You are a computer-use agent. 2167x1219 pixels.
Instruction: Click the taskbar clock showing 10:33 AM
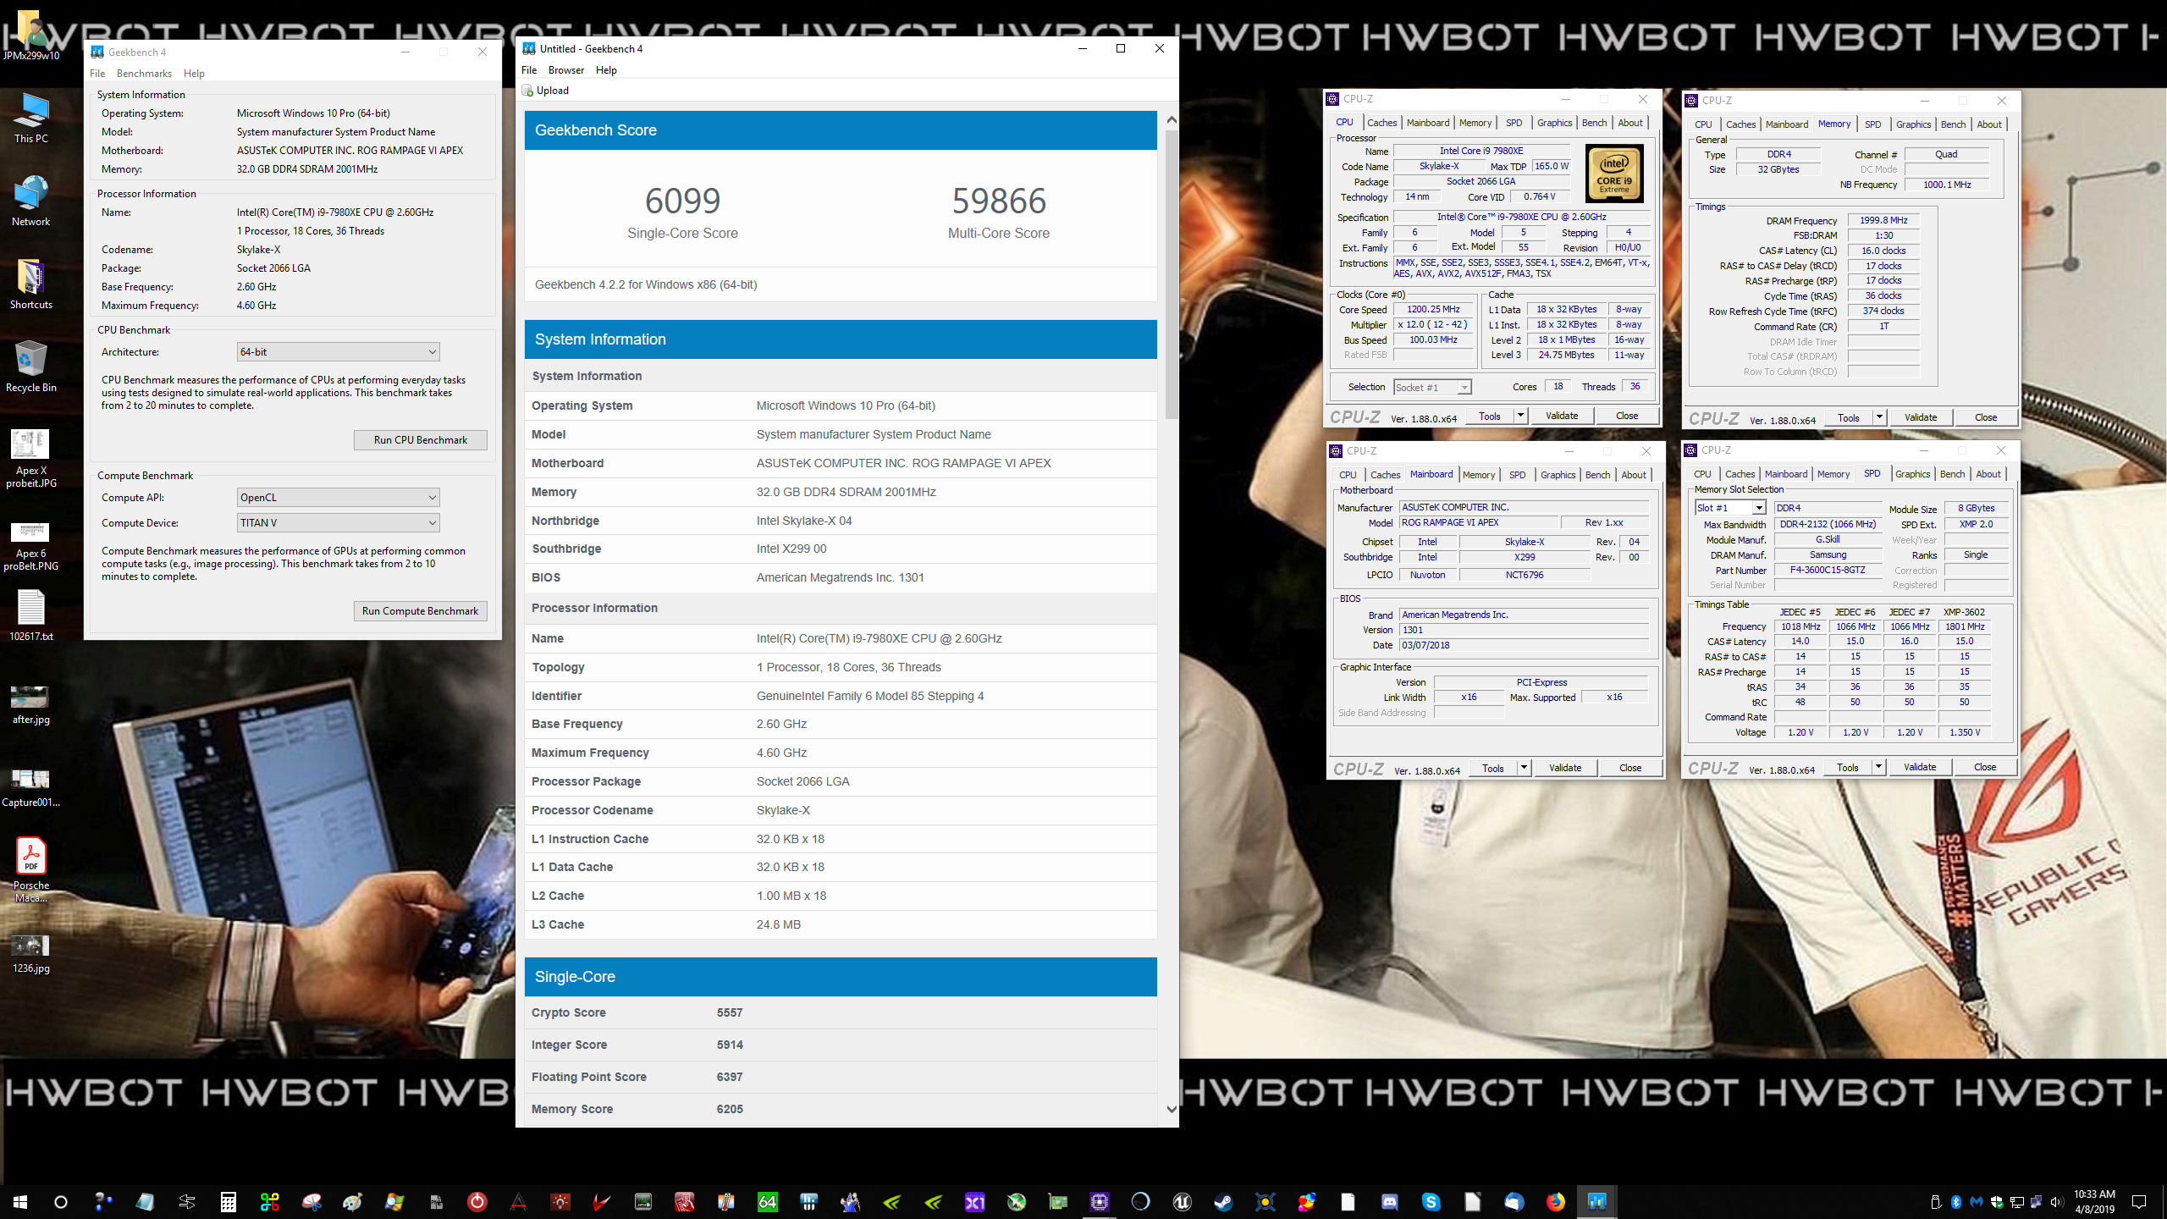click(x=2094, y=1201)
